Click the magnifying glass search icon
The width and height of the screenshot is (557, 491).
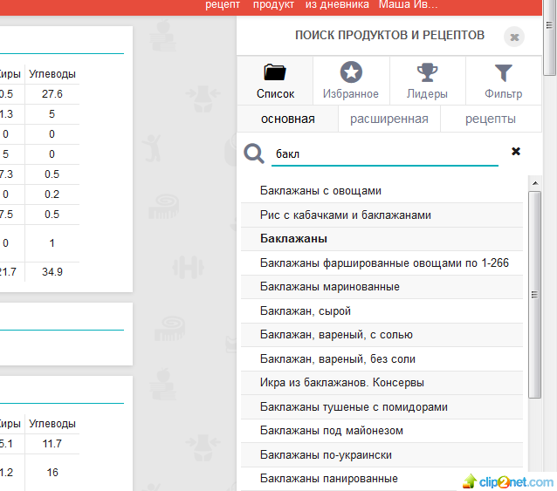point(254,153)
